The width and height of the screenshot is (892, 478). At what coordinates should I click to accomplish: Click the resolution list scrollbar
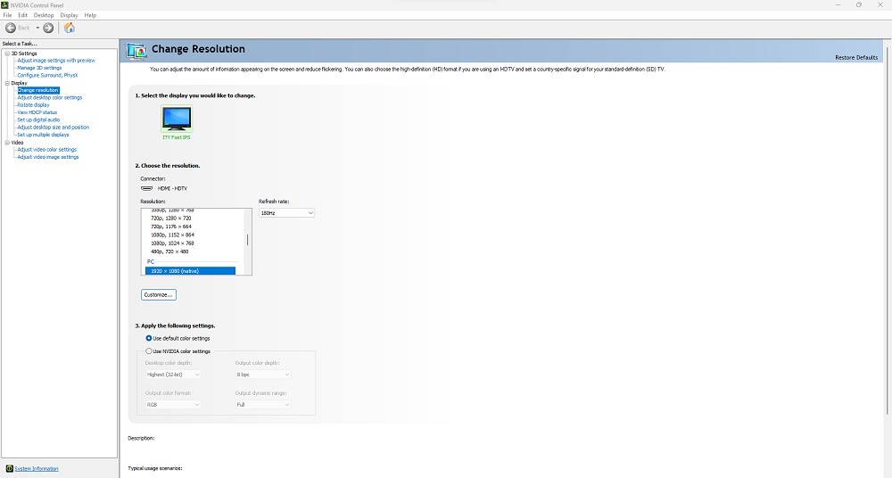click(x=247, y=239)
